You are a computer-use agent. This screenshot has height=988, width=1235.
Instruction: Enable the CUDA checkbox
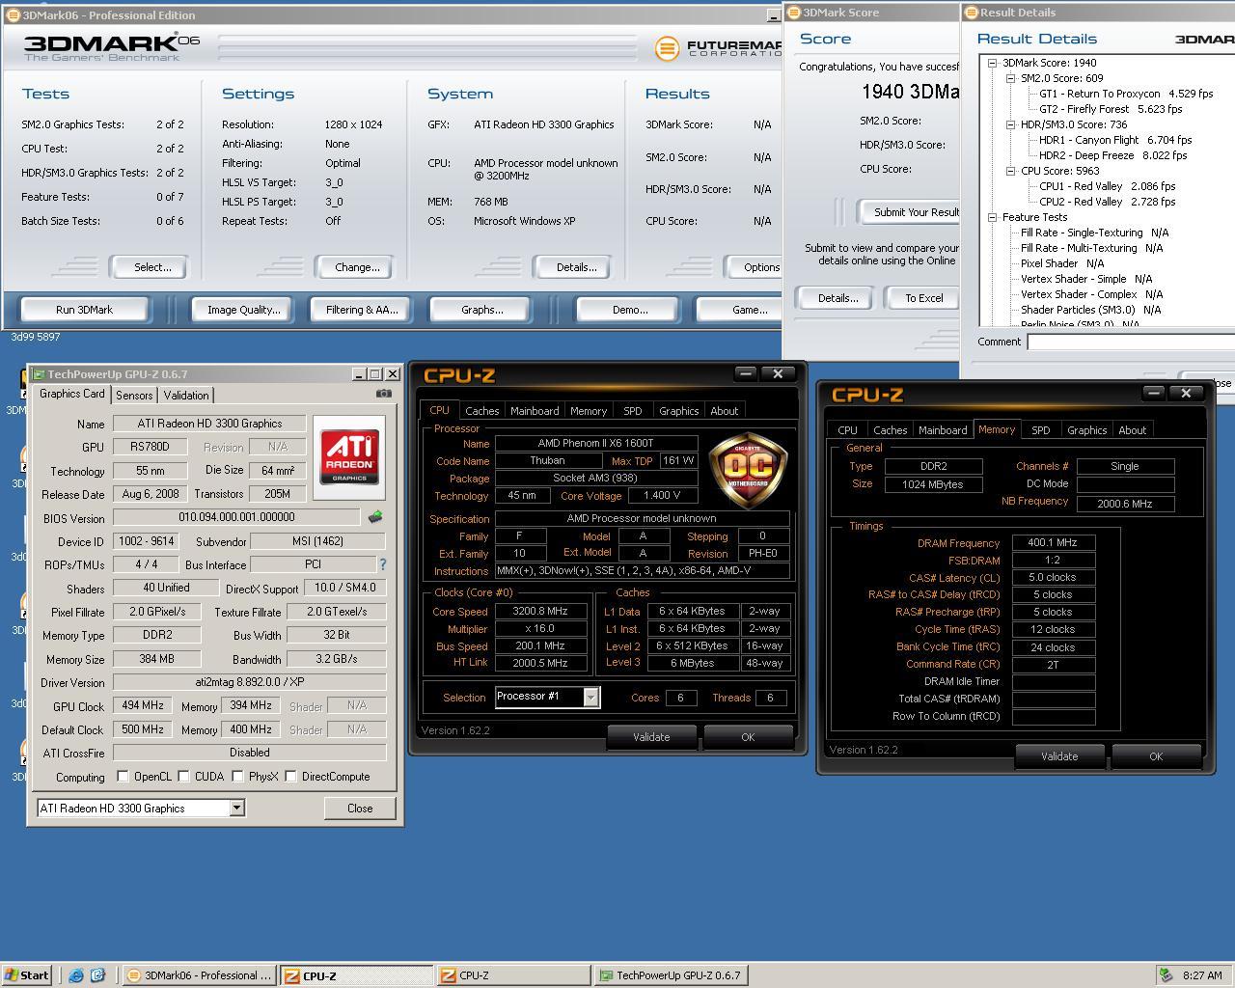click(183, 776)
